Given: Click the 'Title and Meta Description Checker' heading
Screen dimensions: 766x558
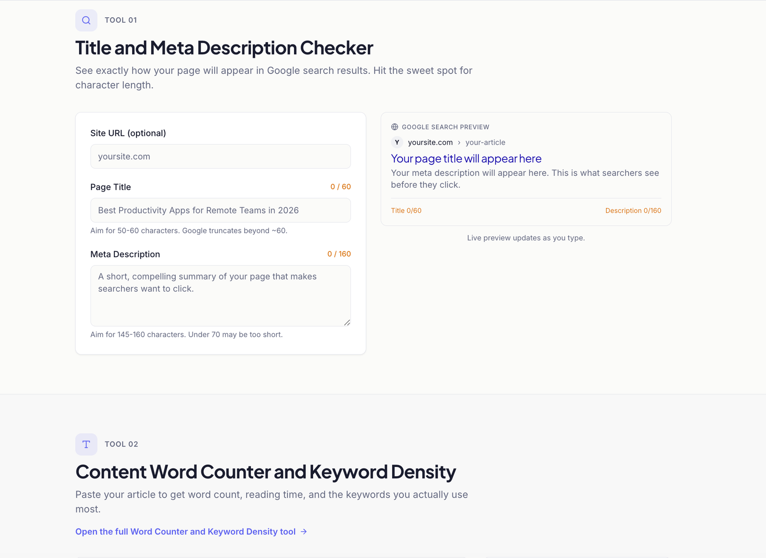Looking at the screenshot, I should pos(224,48).
